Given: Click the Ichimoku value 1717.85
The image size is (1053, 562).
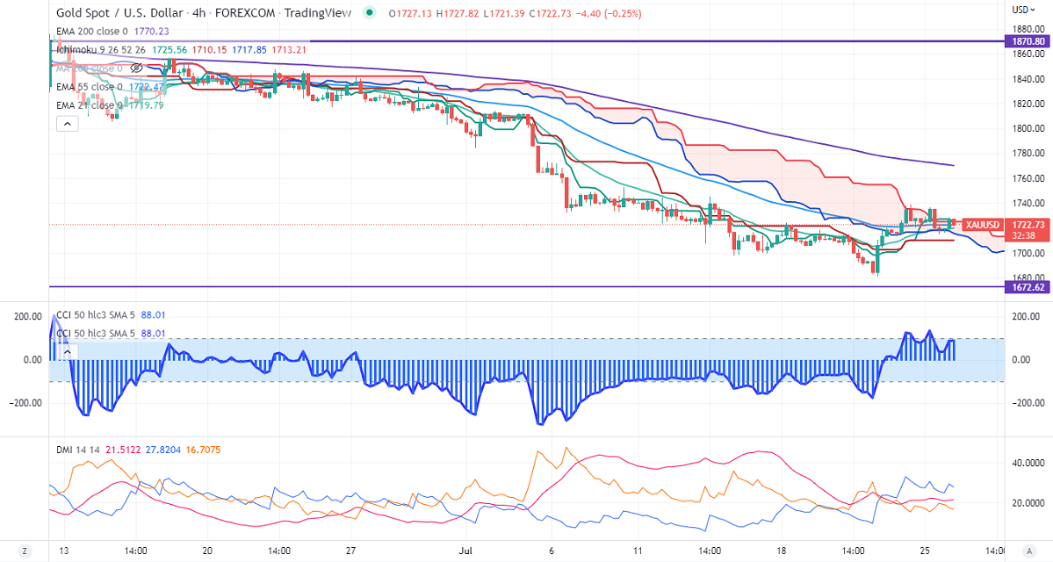Looking at the screenshot, I should pos(249,50).
